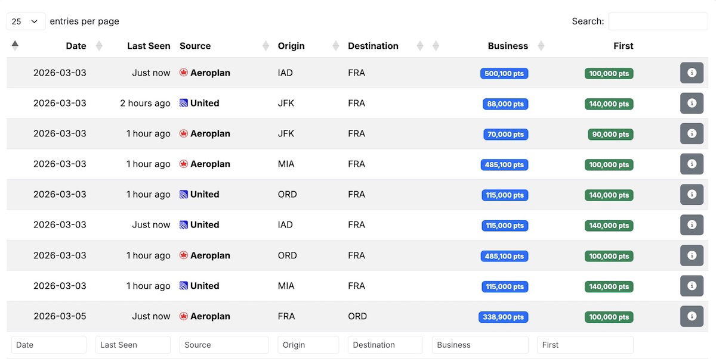Screen dimensions: 716x359
Task: Click the 500,100 pts business badge
Action: [x=504, y=74]
